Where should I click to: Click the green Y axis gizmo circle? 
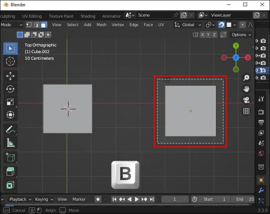pos(236,46)
